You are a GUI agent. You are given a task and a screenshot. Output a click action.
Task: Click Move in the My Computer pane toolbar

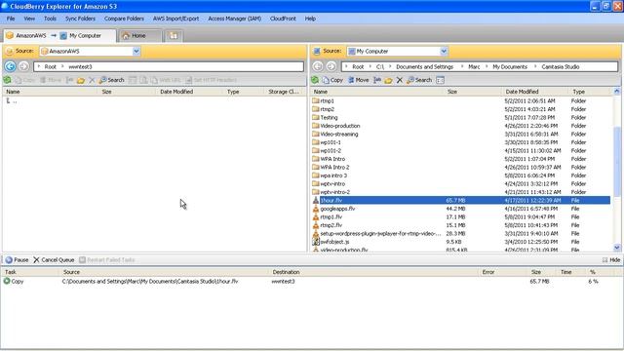358,80
